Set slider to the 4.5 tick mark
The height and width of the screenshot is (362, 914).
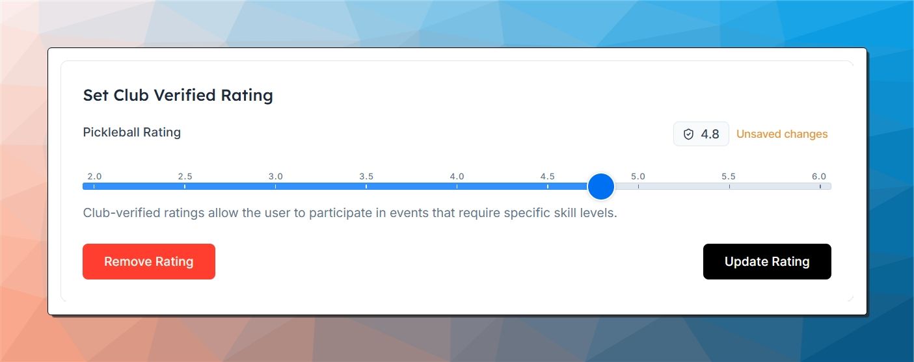[548, 187]
